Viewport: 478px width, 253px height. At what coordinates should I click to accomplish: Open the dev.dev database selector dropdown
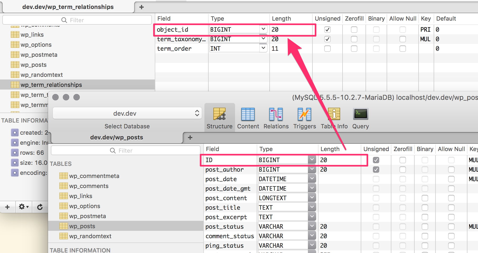click(x=127, y=113)
